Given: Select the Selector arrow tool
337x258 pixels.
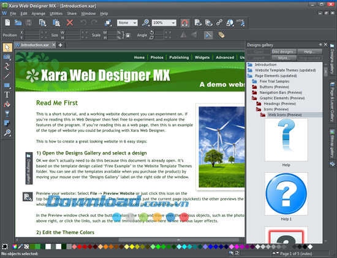Looking at the screenshot, I should [7, 47].
